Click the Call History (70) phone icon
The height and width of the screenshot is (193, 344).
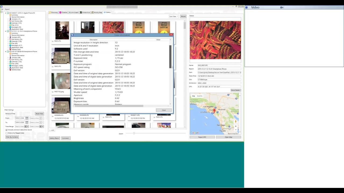[x=10, y=60]
